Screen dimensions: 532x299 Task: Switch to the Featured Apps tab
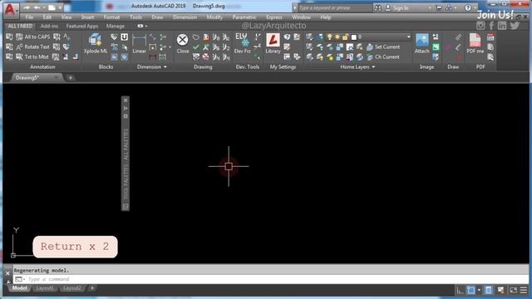pyautogui.click(x=82, y=26)
